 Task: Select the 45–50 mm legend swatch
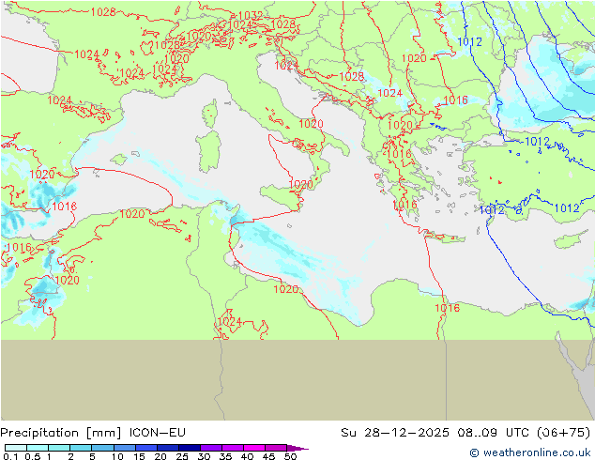(276, 448)
